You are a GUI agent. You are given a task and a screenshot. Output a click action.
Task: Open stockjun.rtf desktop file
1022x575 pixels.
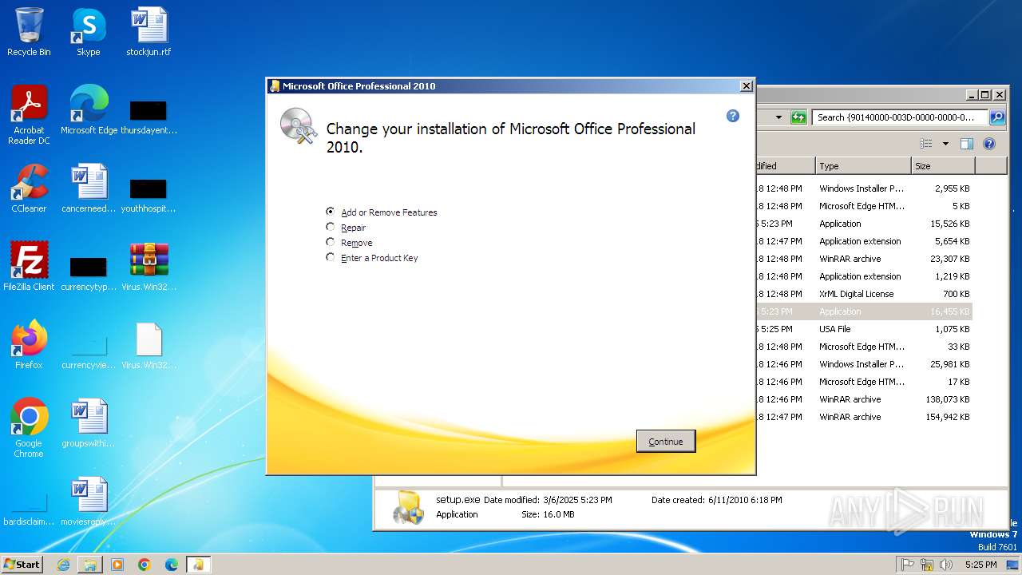149,33
